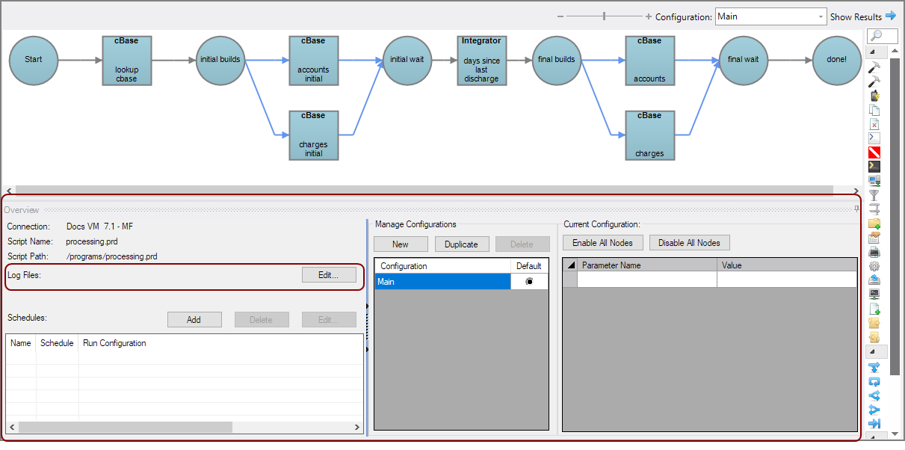This screenshot has height=450, width=905.
Task: Select the Default radio button for Main
Action: coord(529,282)
